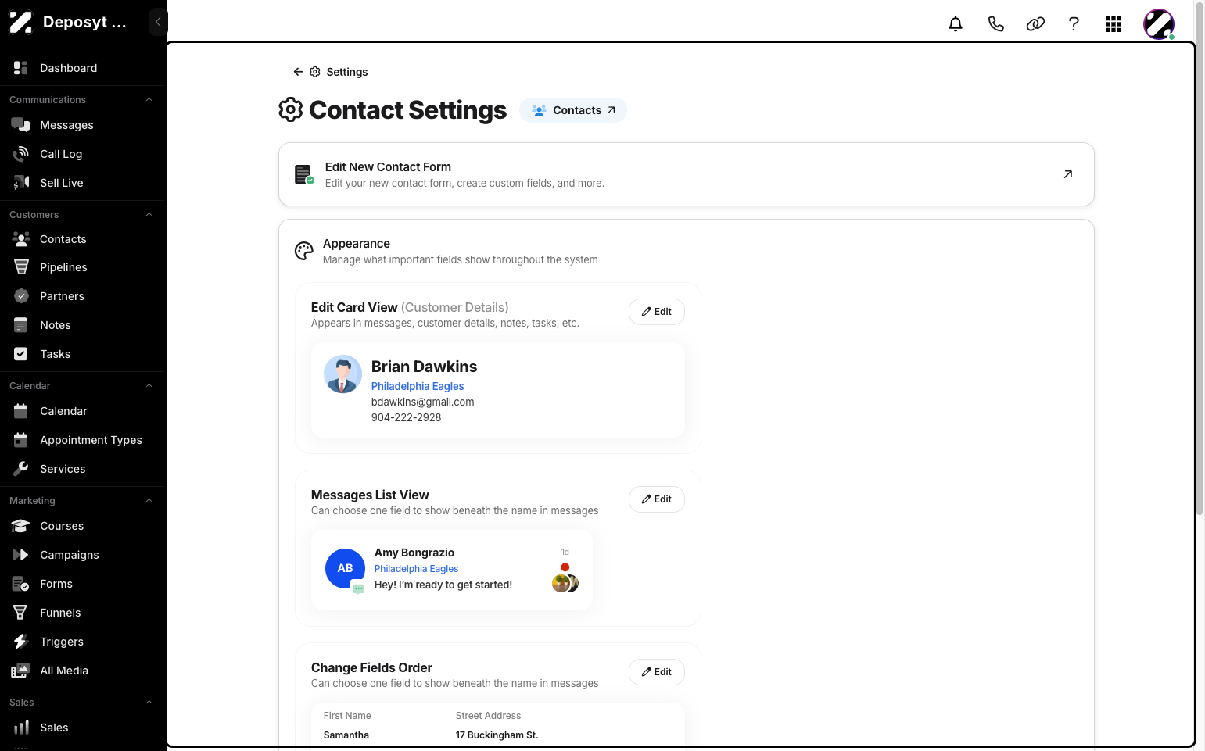Collapse the Calendar section header
Viewport: 1205px width, 751px height.
[149, 386]
